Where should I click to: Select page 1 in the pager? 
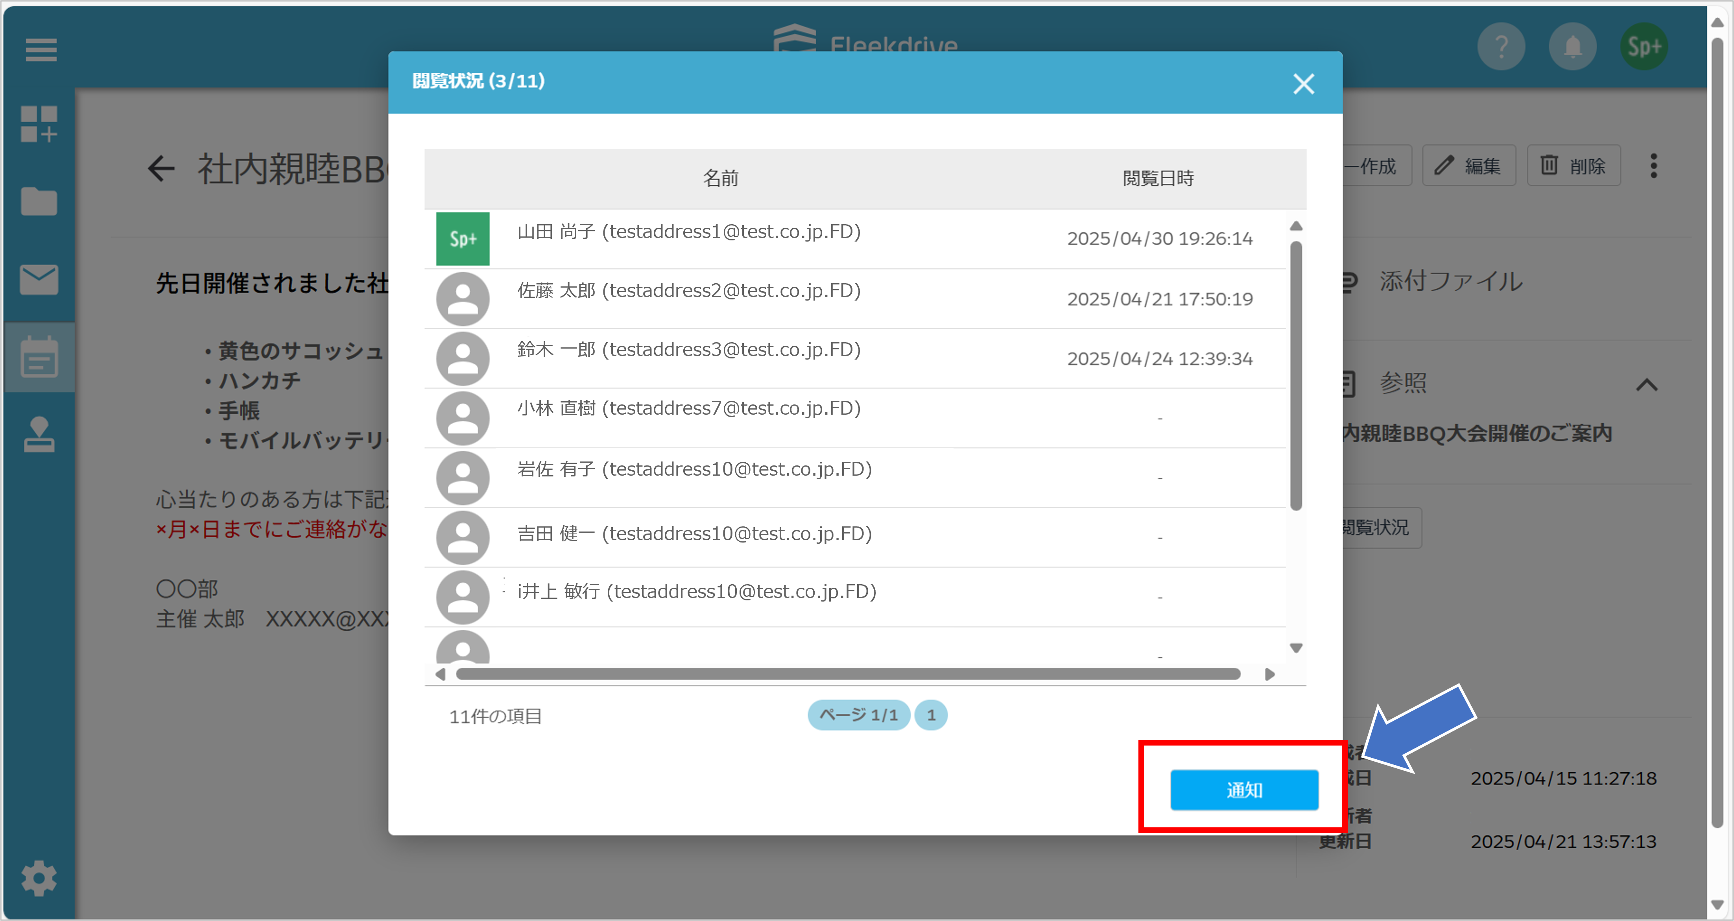tap(932, 715)
